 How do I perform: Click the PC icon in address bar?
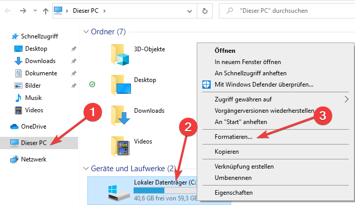(58, 10)
